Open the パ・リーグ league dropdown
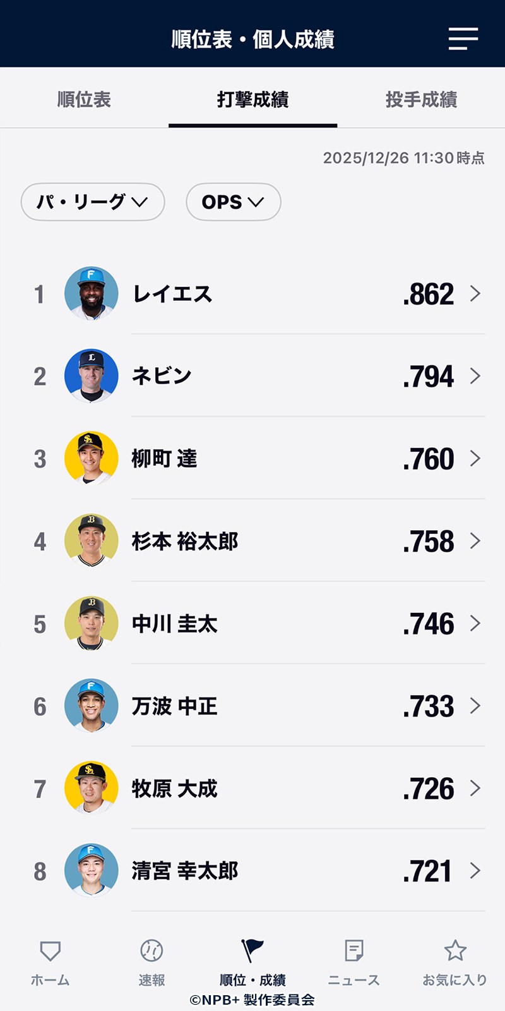505x1011 pixels. click(x=93, y=202)
